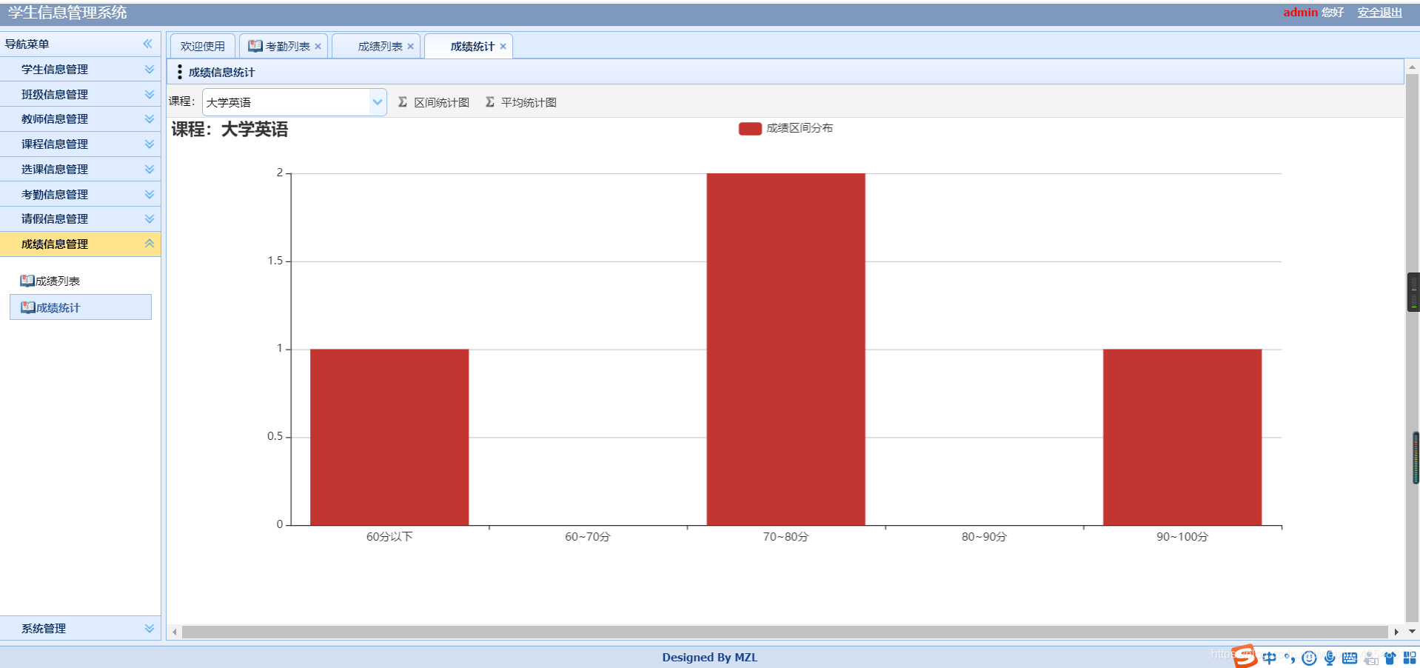Expand 学生信息管理 accordion section
Viewport: 1420px width, 668px height.
tap(80, 69)
